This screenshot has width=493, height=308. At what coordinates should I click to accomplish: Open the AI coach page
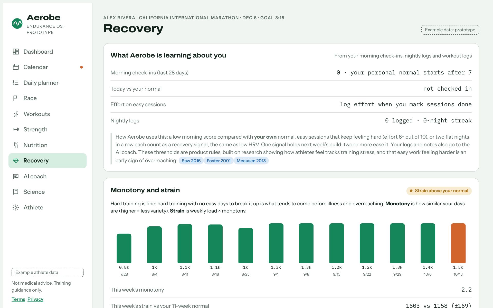[x=48, y=176]
